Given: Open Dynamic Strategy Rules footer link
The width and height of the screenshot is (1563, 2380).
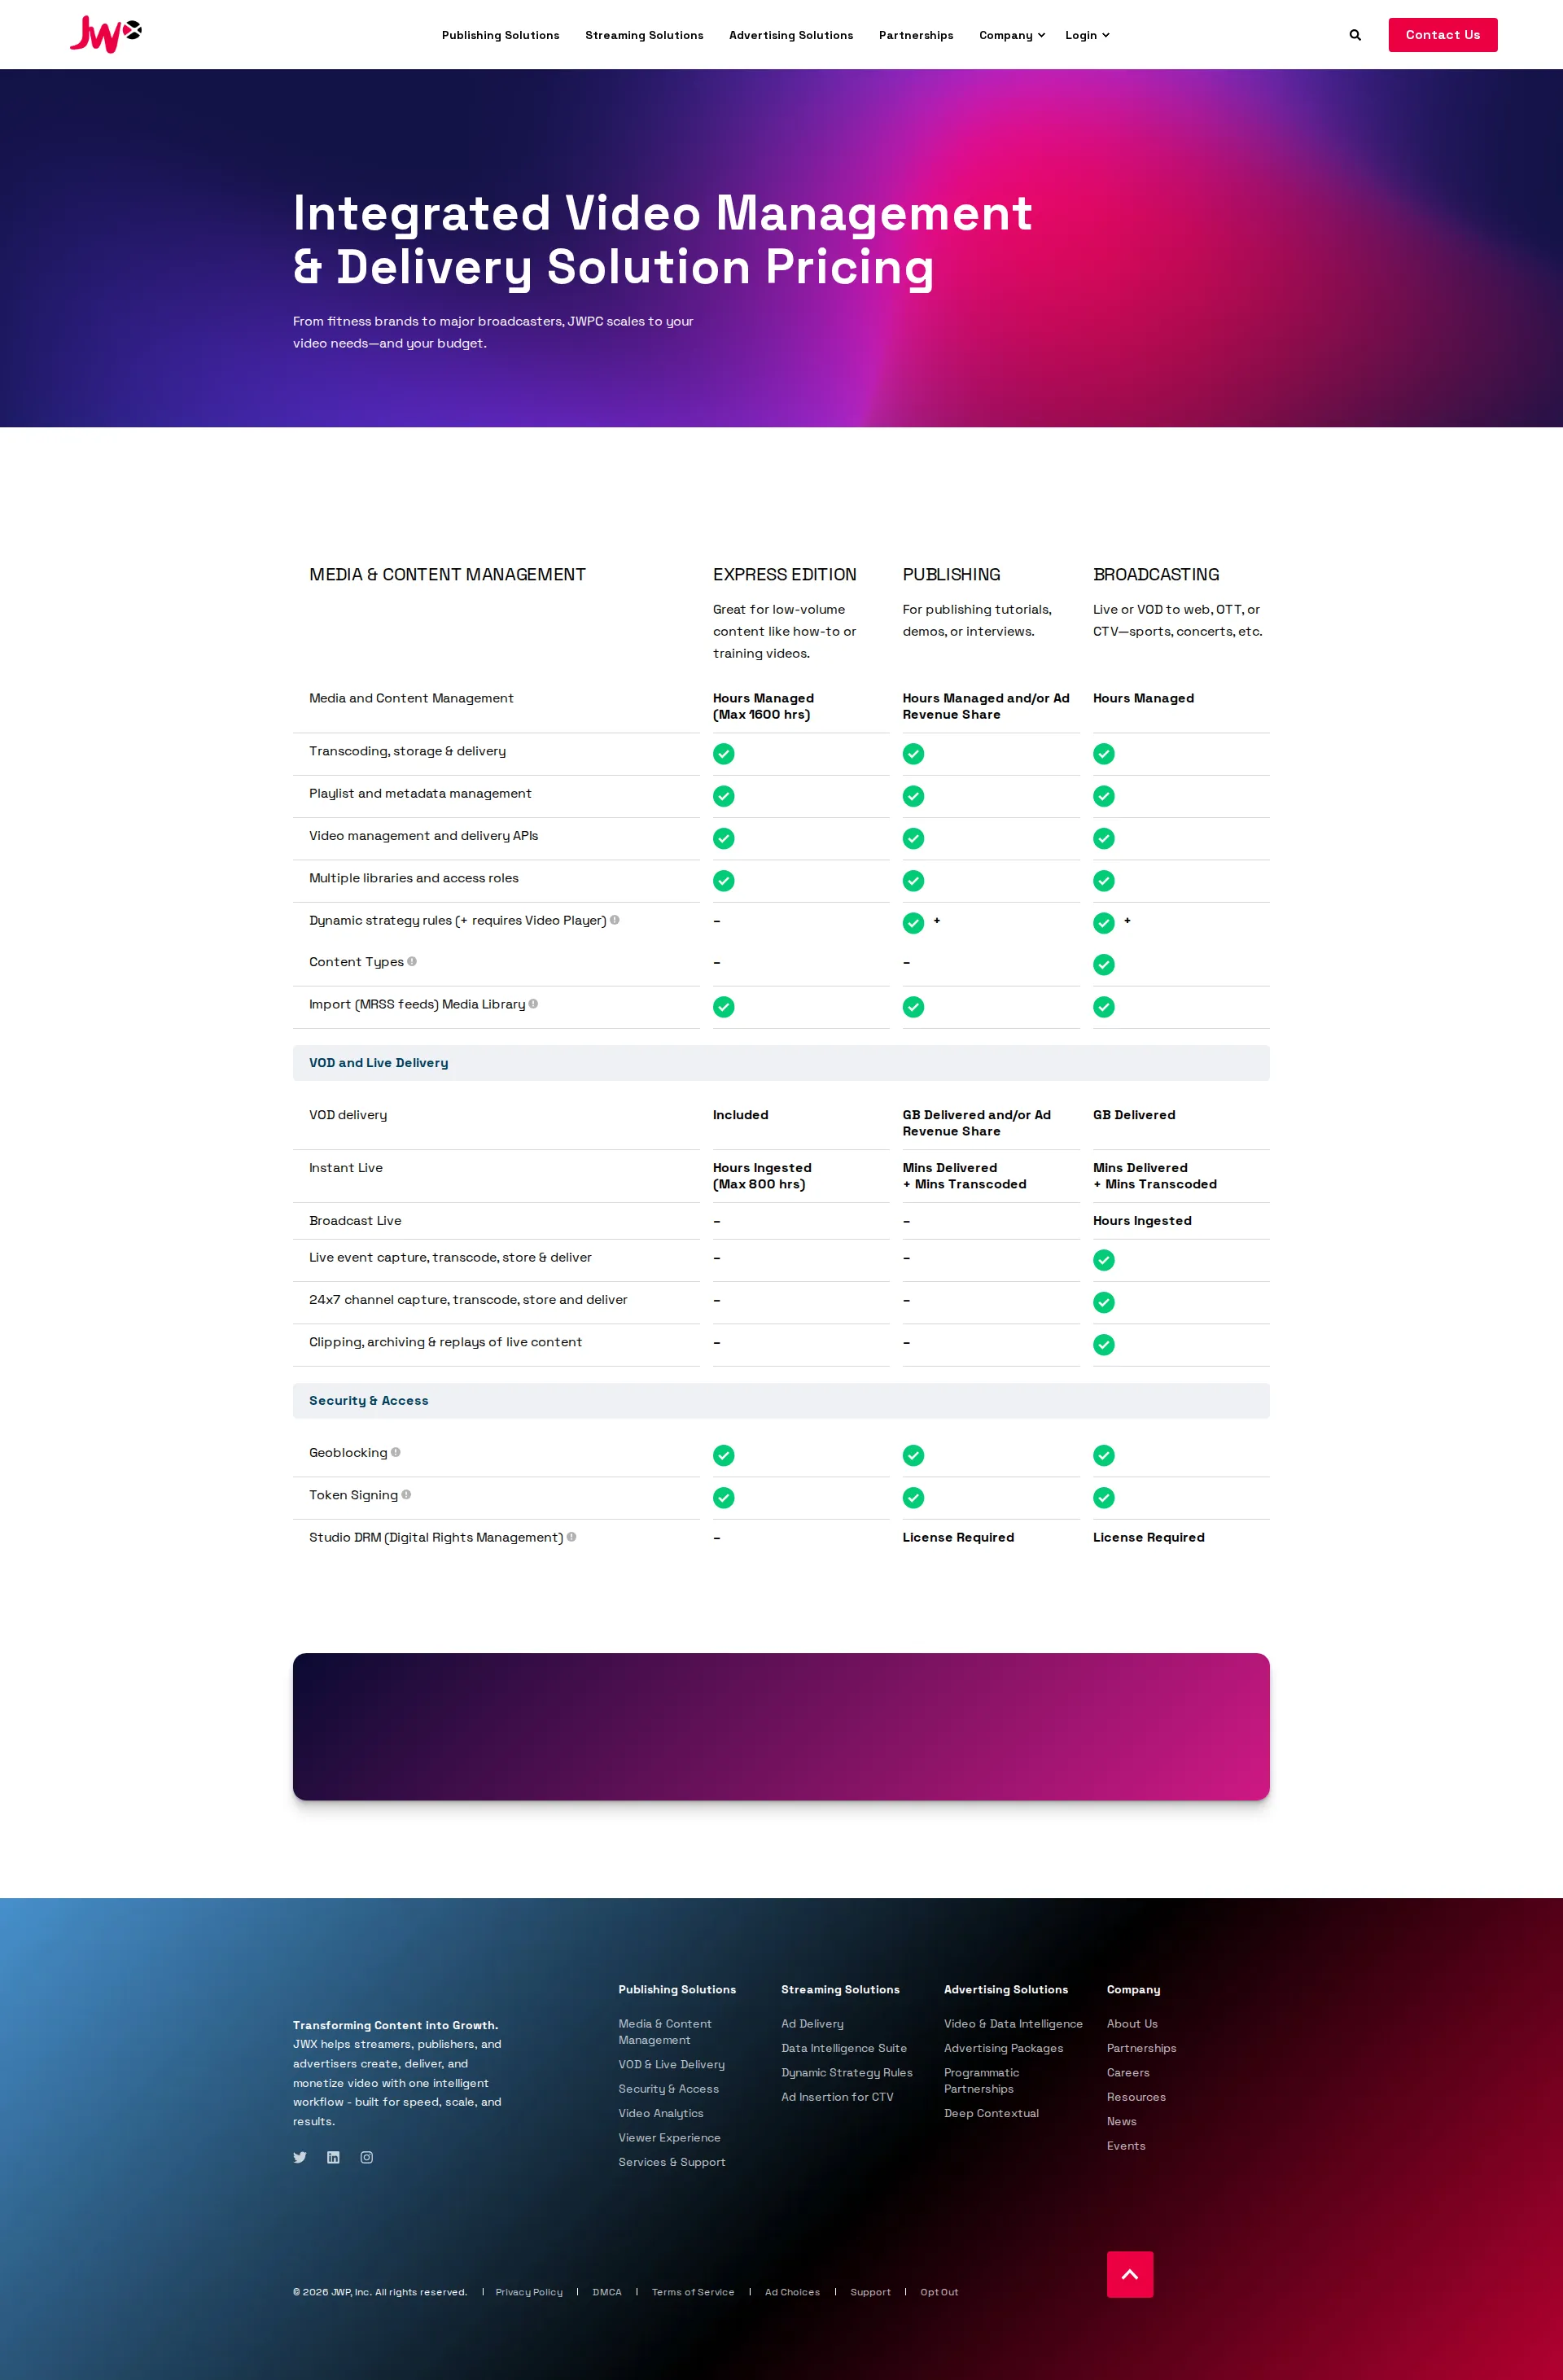Looking at the screenshot, I should 847,2072.
